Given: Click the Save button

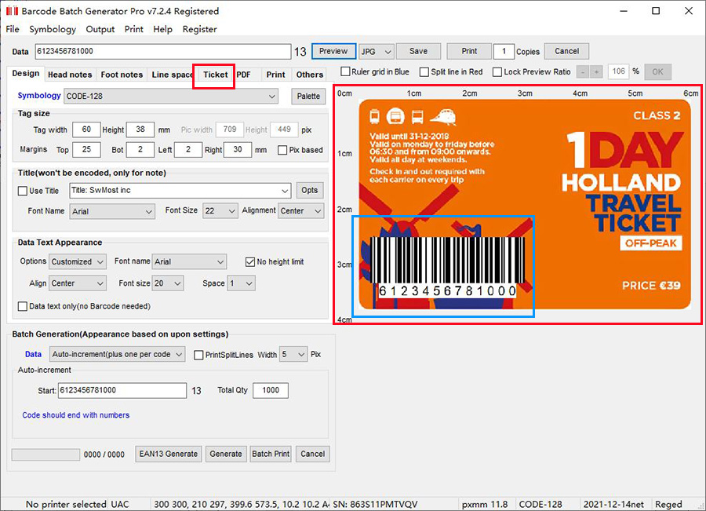Looking at the screenshot, I should point(418,51).
